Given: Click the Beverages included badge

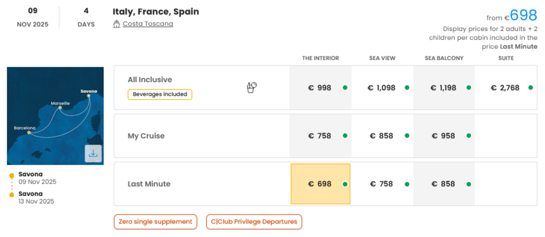Looking at the screenshot, I should pyautogui.click(x=160, y=94).
